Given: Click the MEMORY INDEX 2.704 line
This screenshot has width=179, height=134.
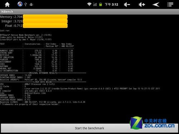Looking at the screenshot, I should tap(15, 95).
